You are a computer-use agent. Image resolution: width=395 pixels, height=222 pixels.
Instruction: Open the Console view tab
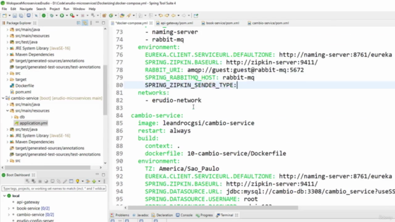point(184,215)
